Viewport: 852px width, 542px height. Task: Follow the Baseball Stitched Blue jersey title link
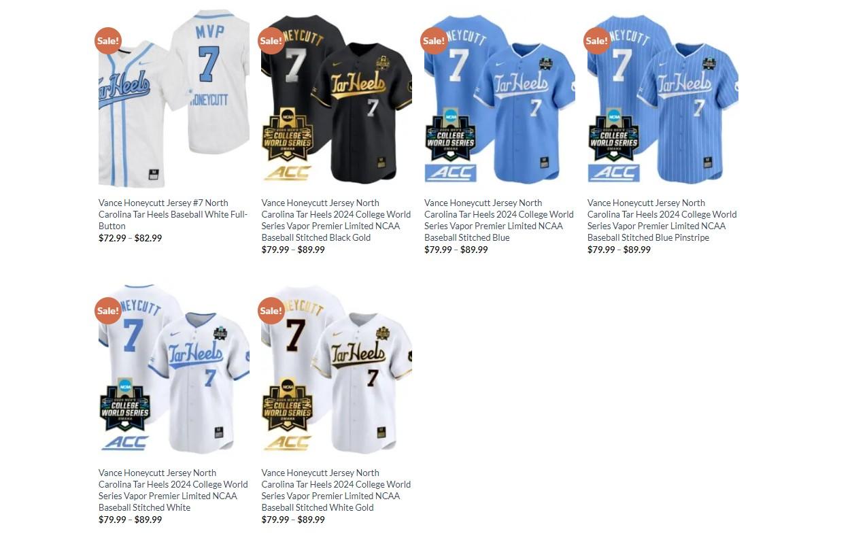(x=499, y=220)
